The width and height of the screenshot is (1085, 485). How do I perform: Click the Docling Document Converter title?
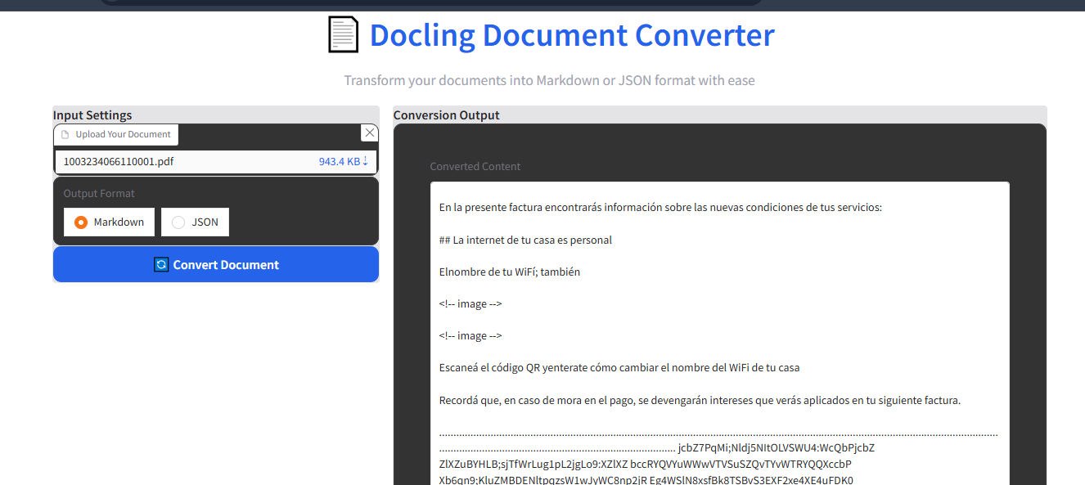click(571, 35)
